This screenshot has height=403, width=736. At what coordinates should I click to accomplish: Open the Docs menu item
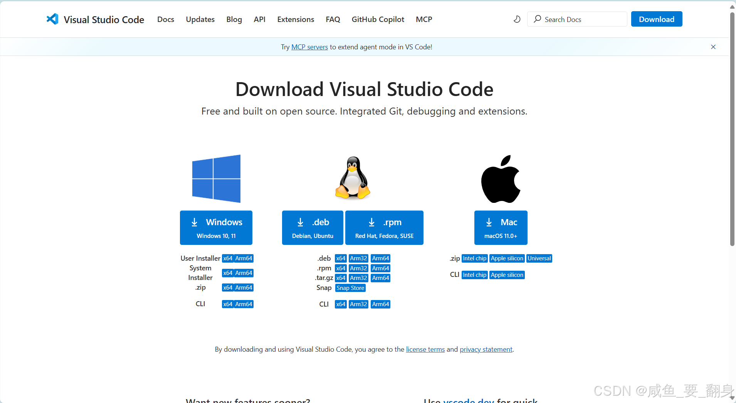tap(166, 19)
